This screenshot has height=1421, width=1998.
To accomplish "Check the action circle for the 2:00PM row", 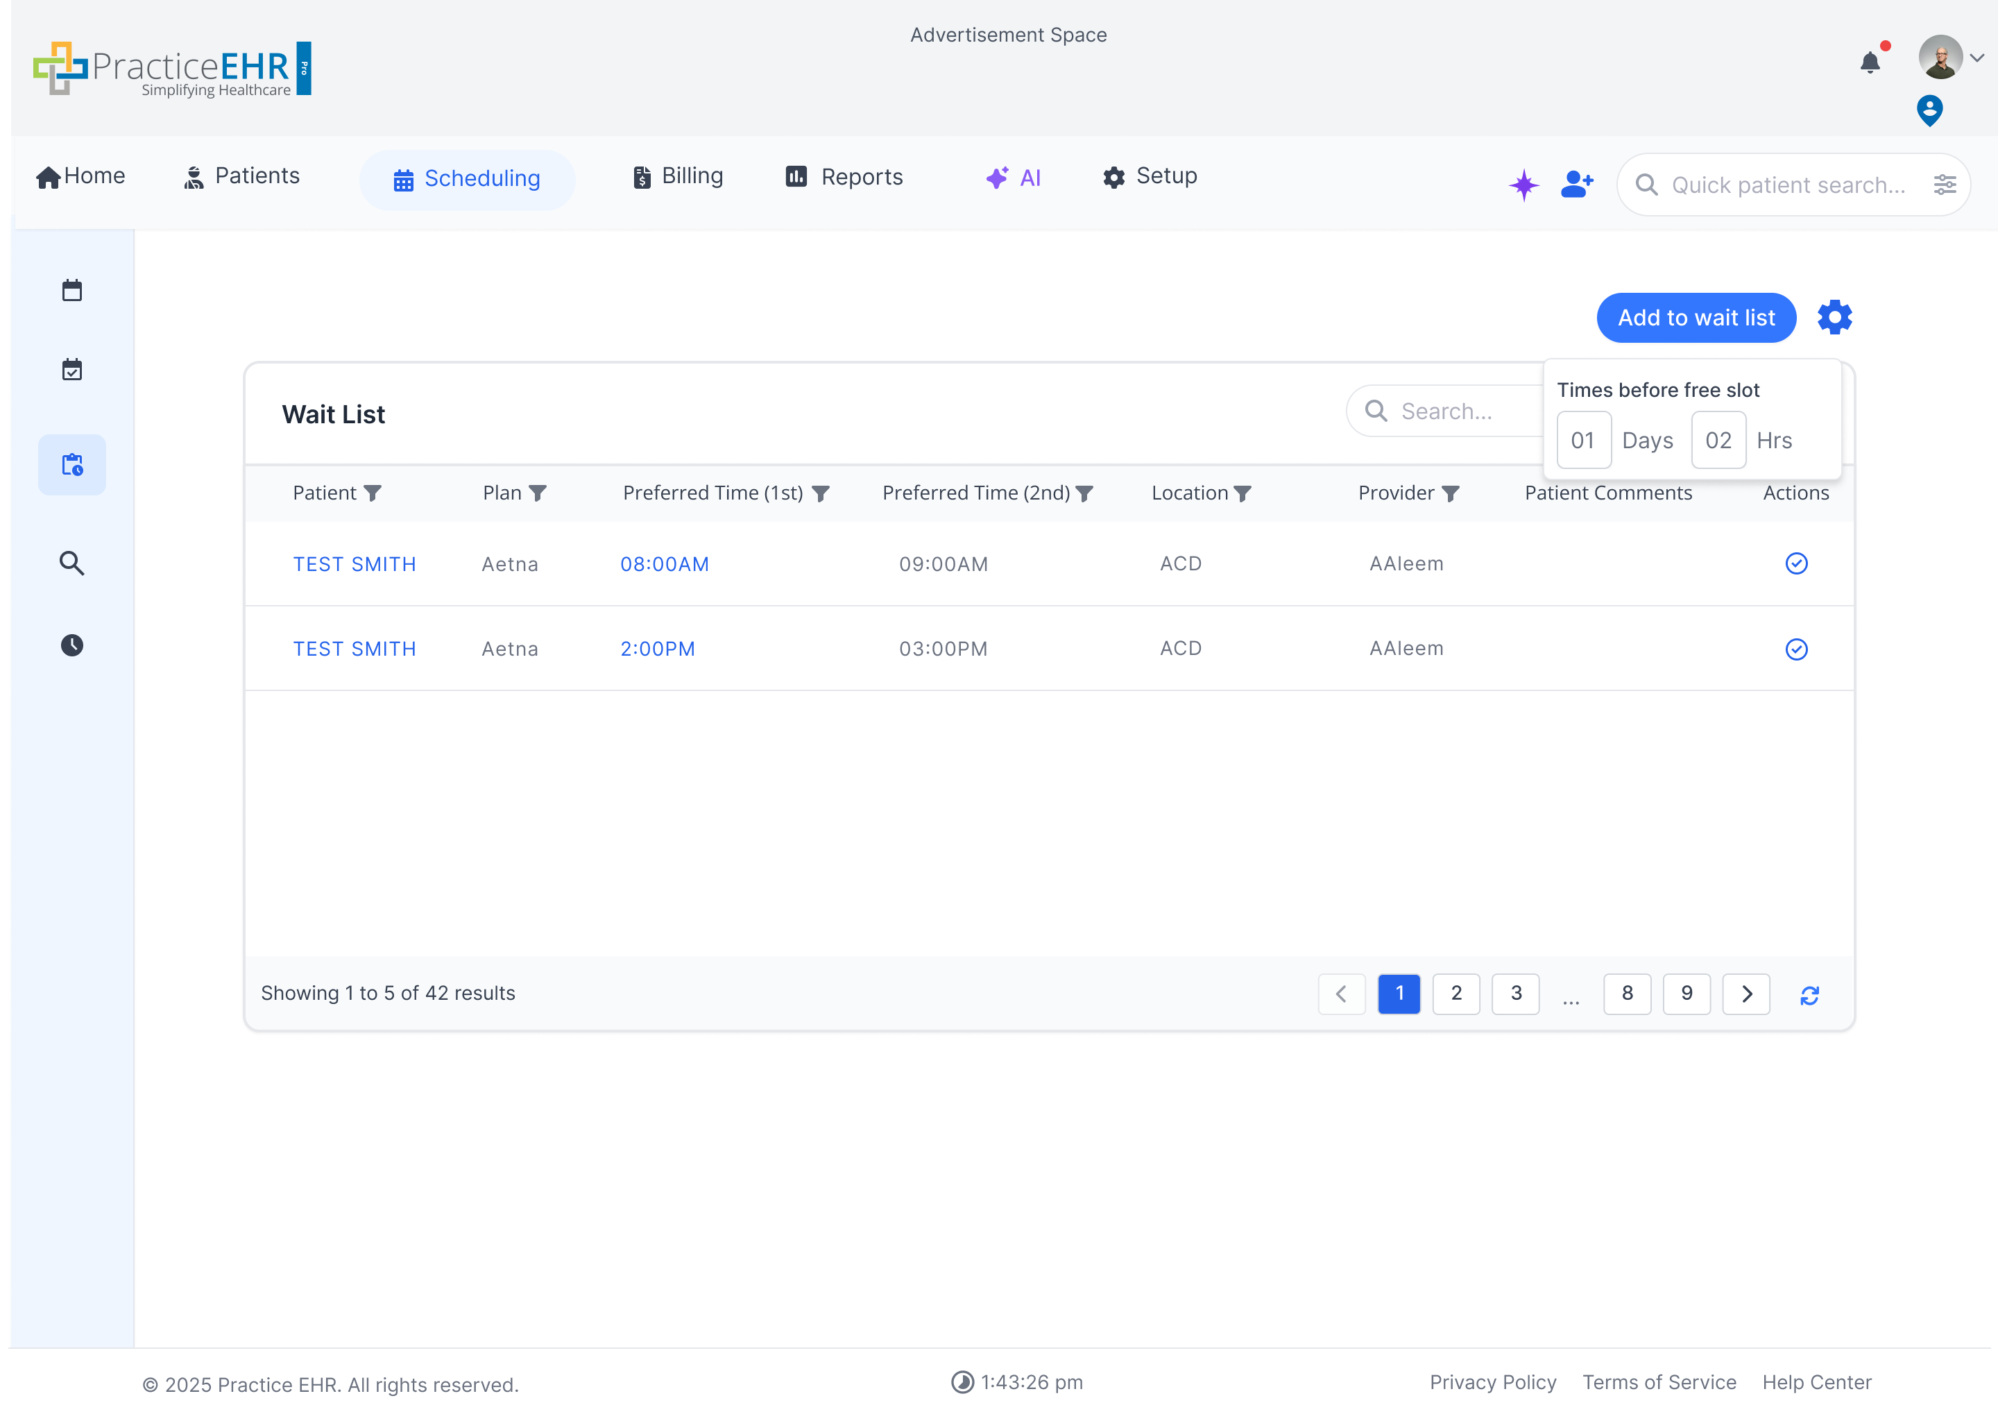I will point(1797,649).
